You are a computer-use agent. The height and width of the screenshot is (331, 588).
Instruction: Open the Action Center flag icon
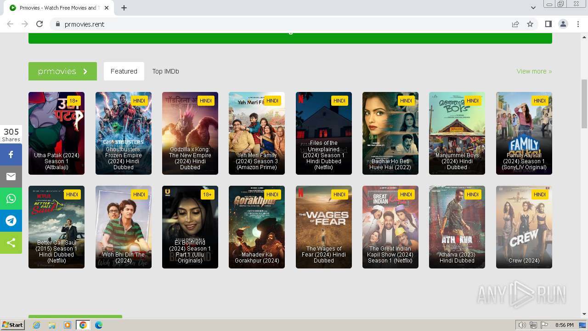[x=544, y=325]
